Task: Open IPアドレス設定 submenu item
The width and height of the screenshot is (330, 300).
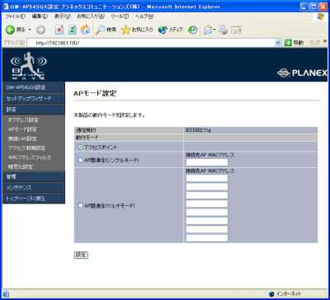Action: click(23, 120)
